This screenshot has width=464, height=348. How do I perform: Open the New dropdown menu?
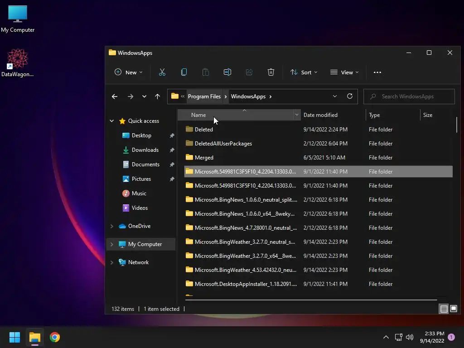(128, 72)
